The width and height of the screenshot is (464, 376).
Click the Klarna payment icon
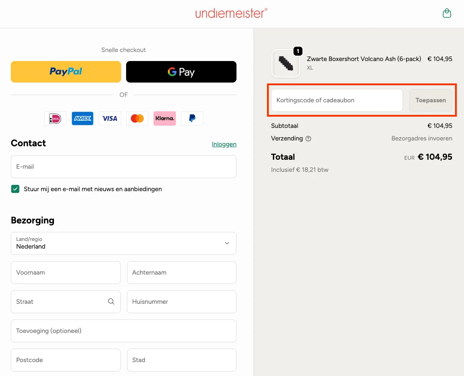coord(165,118)
